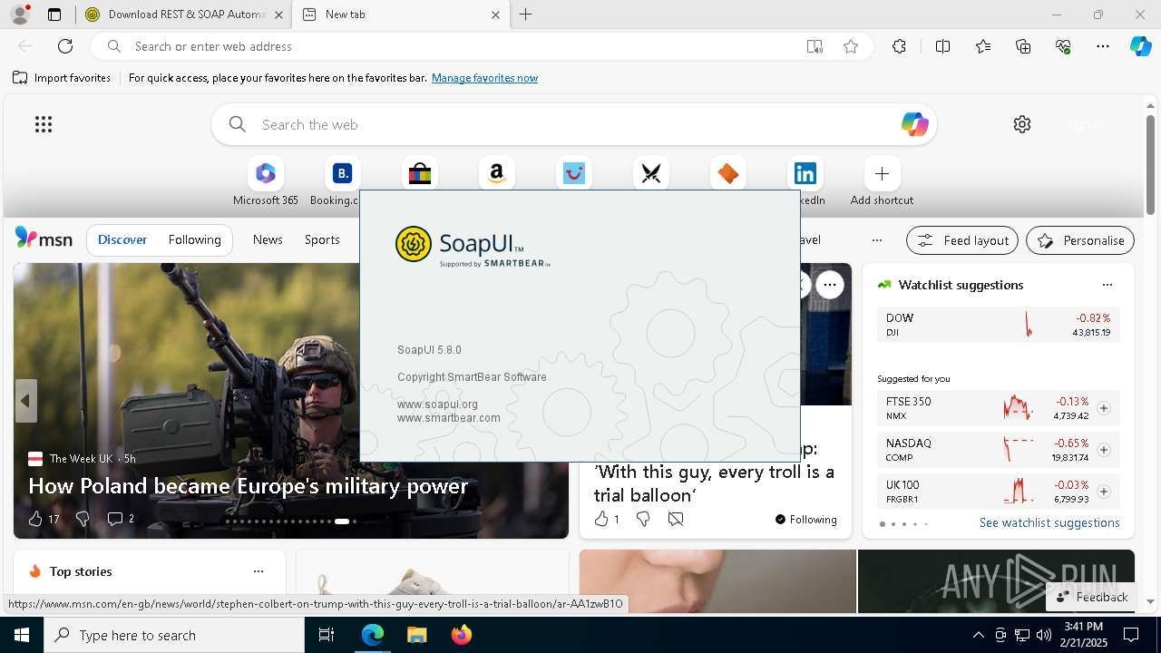Open comments on the Poland story
The height and width of the screenshot is (653, 1161).
[x=121, y=519]
